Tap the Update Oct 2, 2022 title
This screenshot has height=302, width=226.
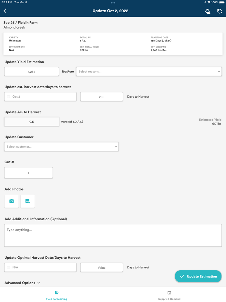[110, 11]
